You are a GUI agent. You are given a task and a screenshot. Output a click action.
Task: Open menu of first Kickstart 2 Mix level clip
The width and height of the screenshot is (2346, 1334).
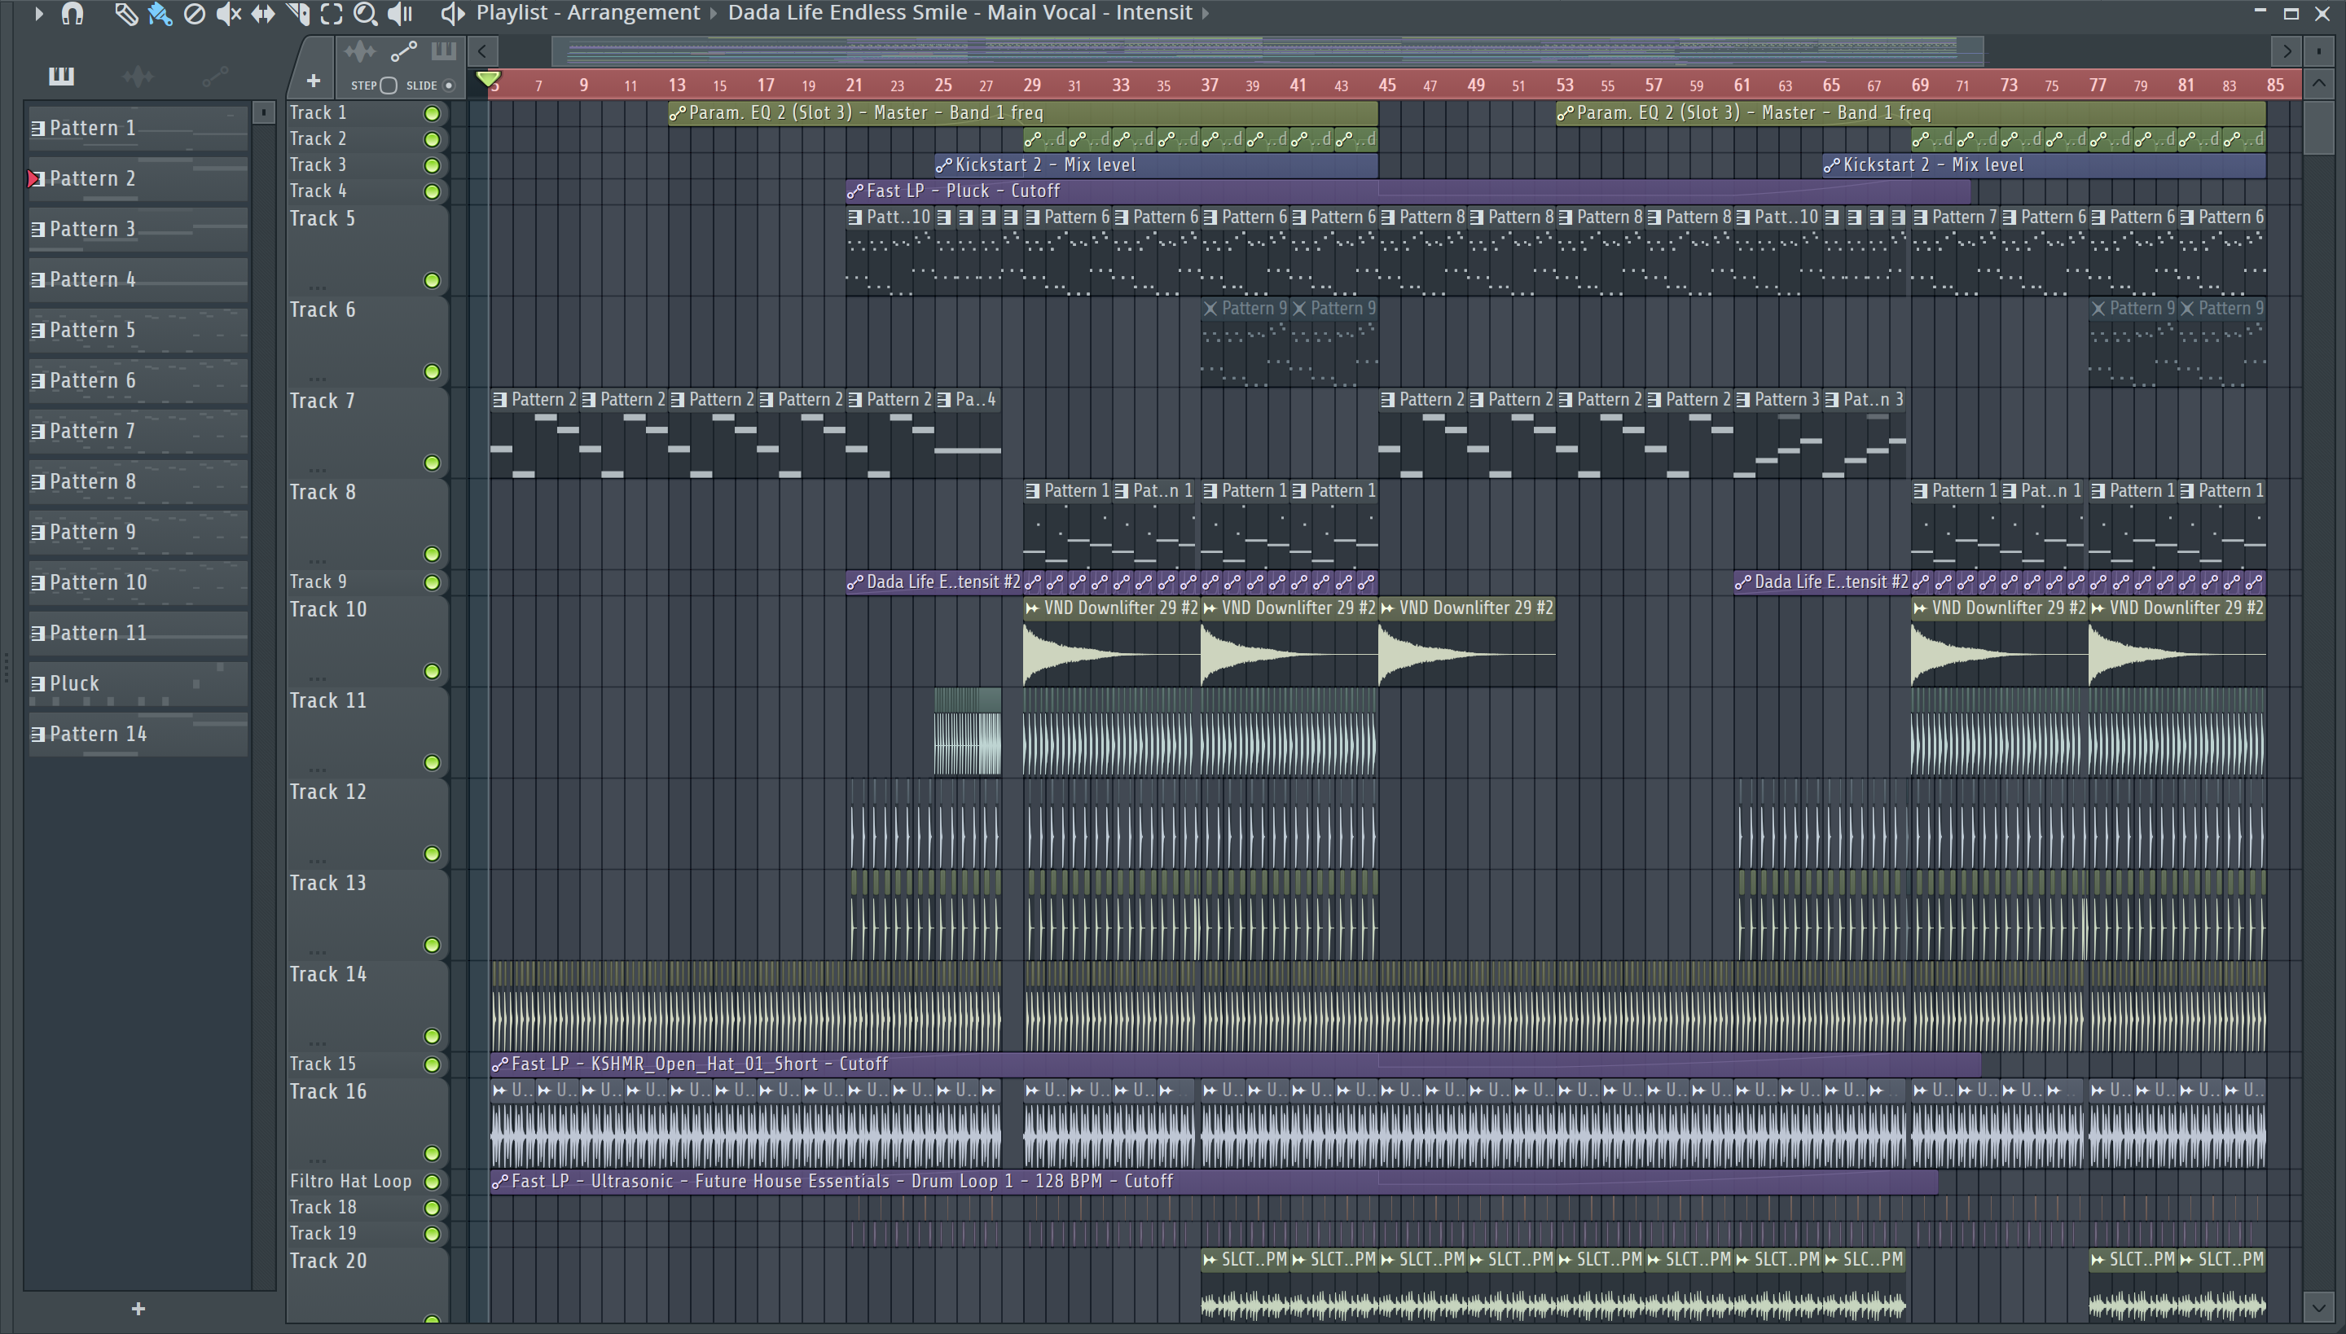click(x=943, y=166)
